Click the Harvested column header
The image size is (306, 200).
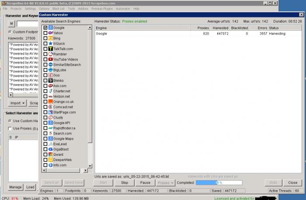(220, 28)
